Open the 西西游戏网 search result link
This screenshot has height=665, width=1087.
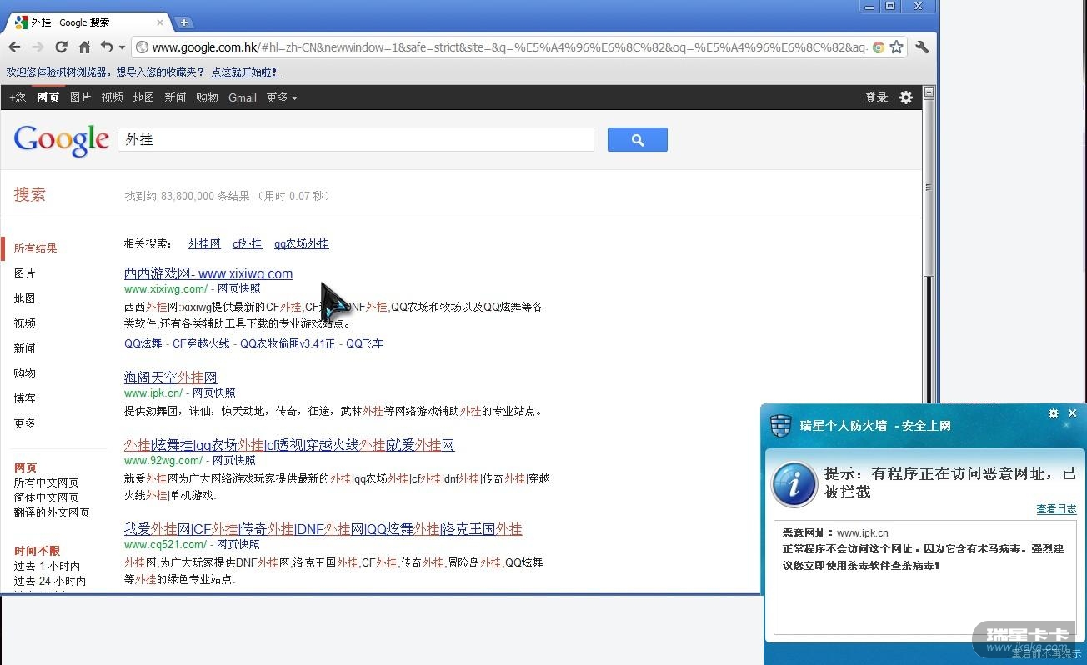pos(208,273)
